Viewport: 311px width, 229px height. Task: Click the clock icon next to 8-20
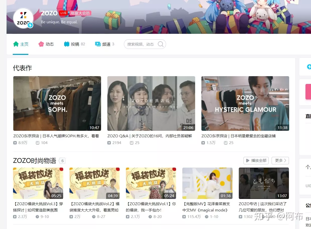click(150, 217)
